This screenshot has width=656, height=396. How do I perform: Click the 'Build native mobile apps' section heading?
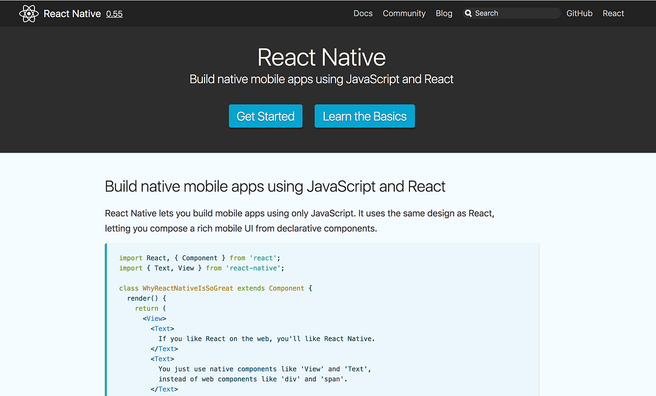click(275, 186)
